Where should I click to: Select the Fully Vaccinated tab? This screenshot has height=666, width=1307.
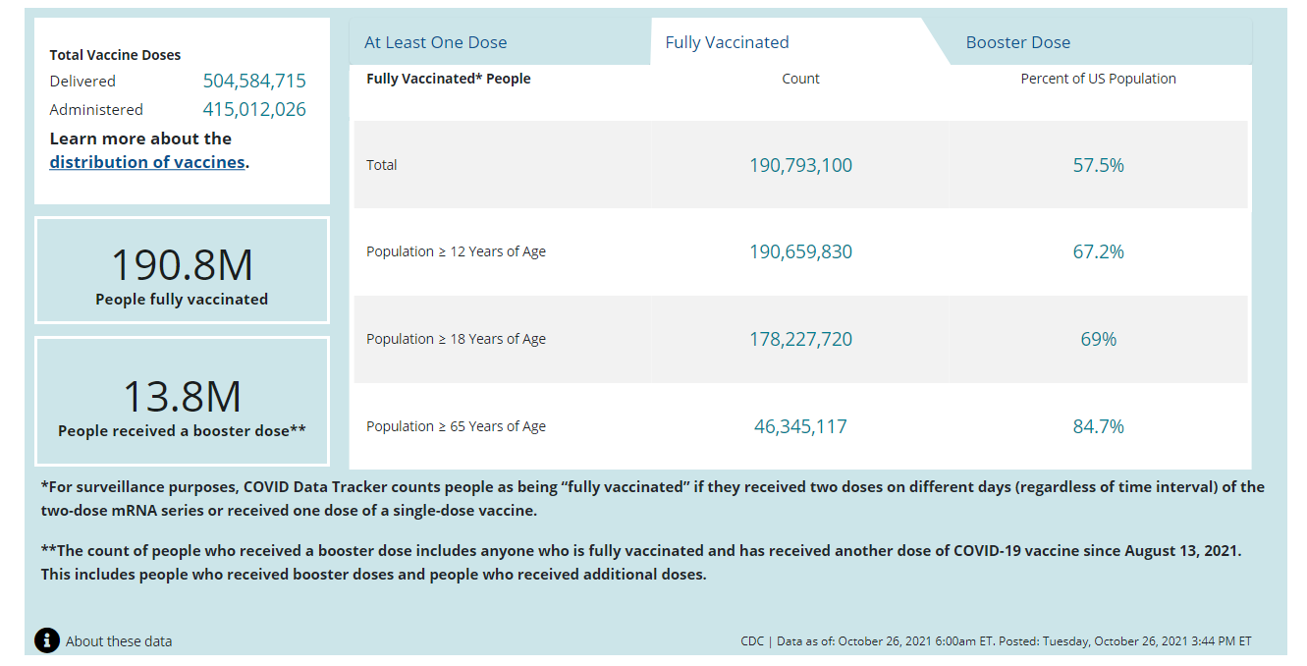tap(727, 42)
